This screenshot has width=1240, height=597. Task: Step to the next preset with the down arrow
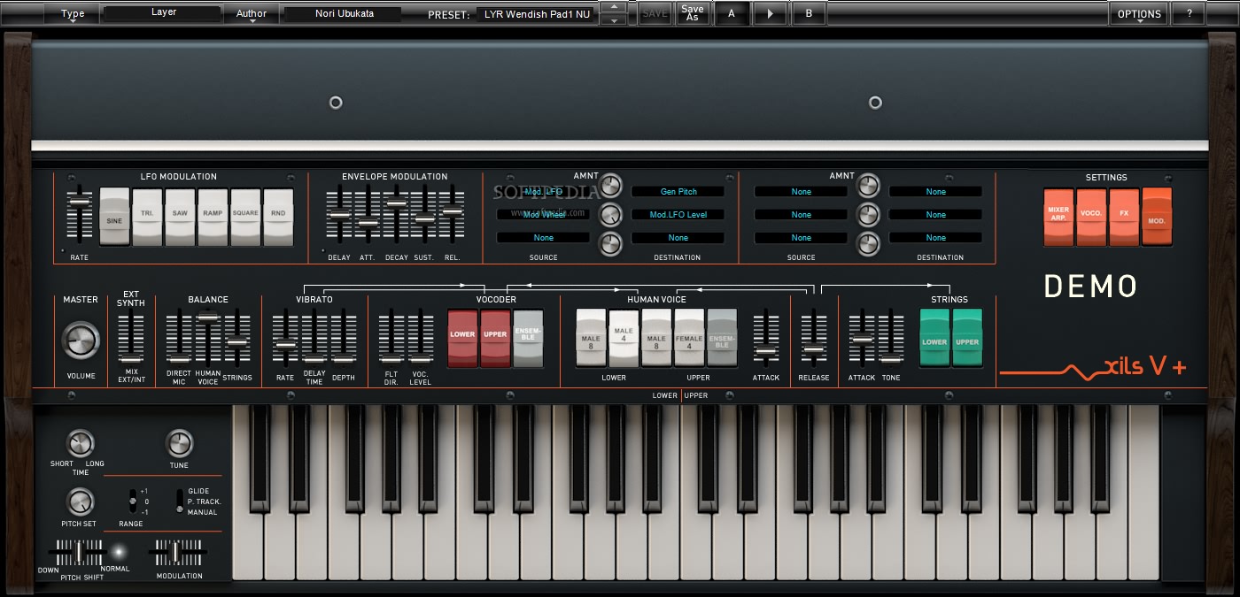click(x=613, y=19)
